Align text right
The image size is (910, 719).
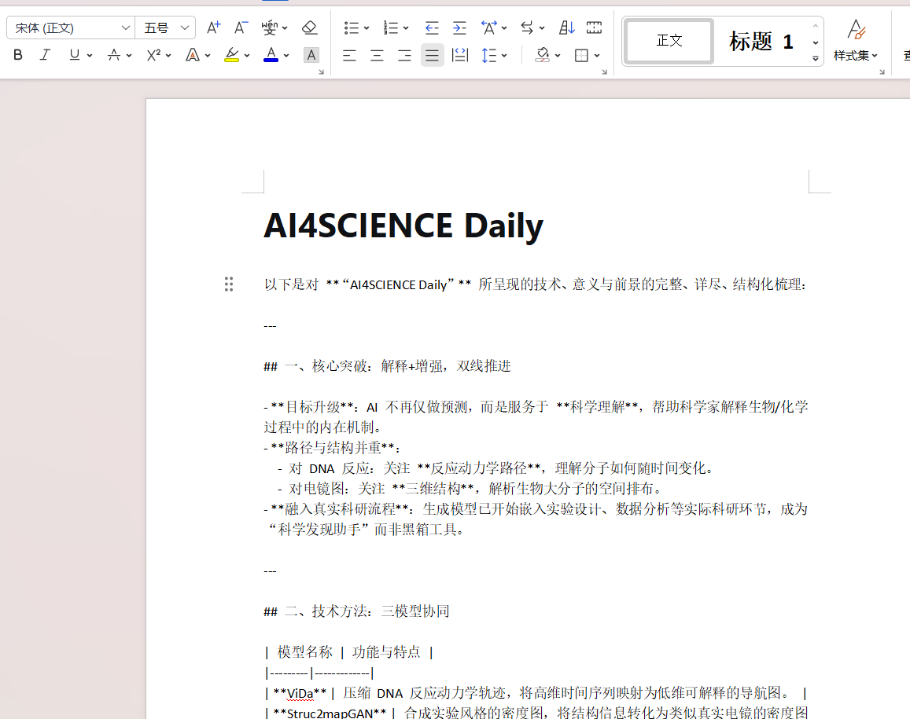tap(404, 55)
